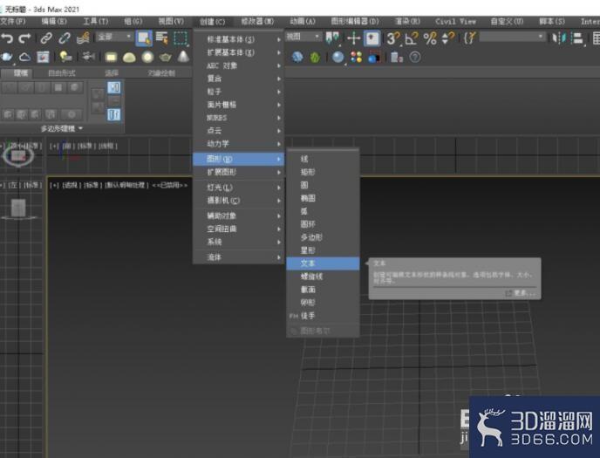Toggle the highlighted keyboard override button beside Move
Image resolution: width=600 pixels, height=458 pixels.
372,38
